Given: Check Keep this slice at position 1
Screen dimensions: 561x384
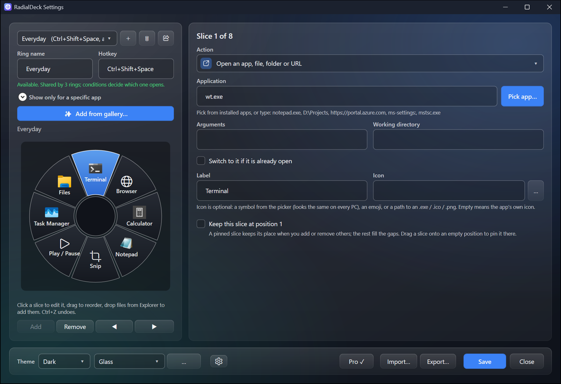Looking at the screenshot, I should [201, 224].
